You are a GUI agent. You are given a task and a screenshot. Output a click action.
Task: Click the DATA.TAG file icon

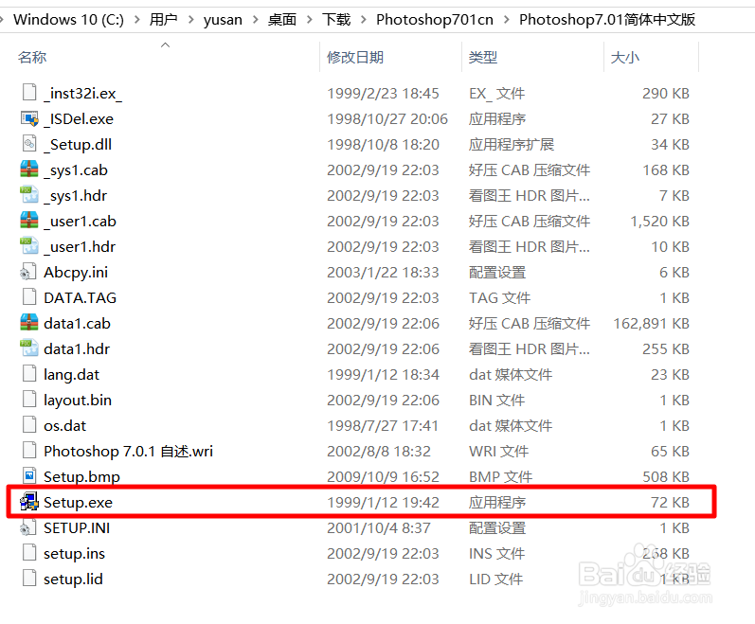point(29,296)
